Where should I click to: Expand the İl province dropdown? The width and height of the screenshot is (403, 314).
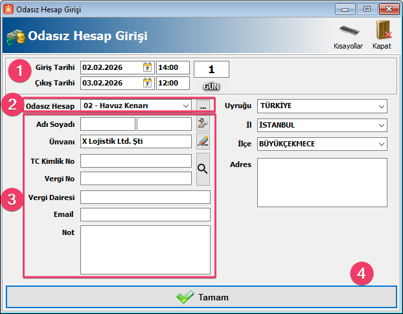point(380,125)
